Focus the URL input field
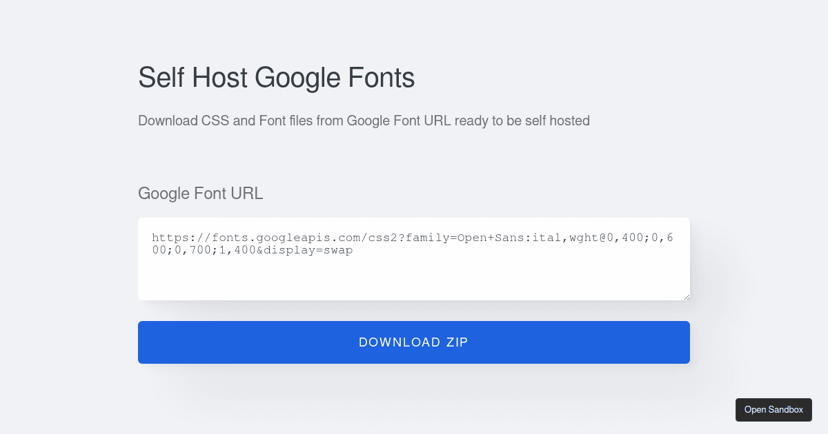This screenshot has width=828, height=434. 414,258
